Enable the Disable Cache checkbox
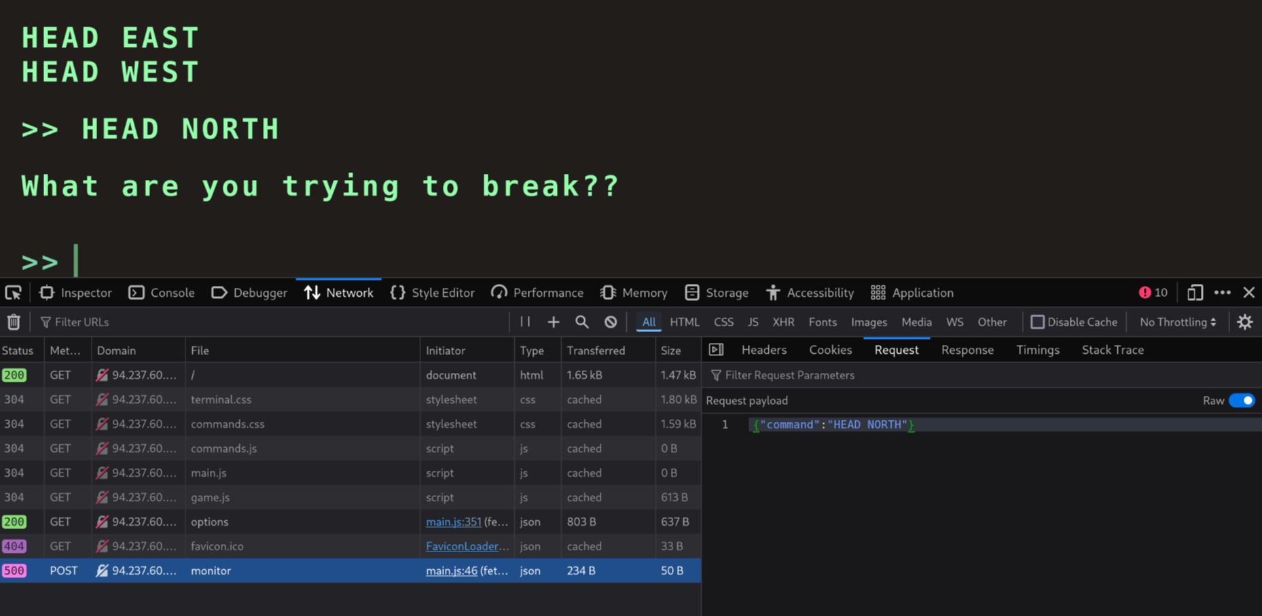1262x616 pixels. click(x=1037, y=322)
